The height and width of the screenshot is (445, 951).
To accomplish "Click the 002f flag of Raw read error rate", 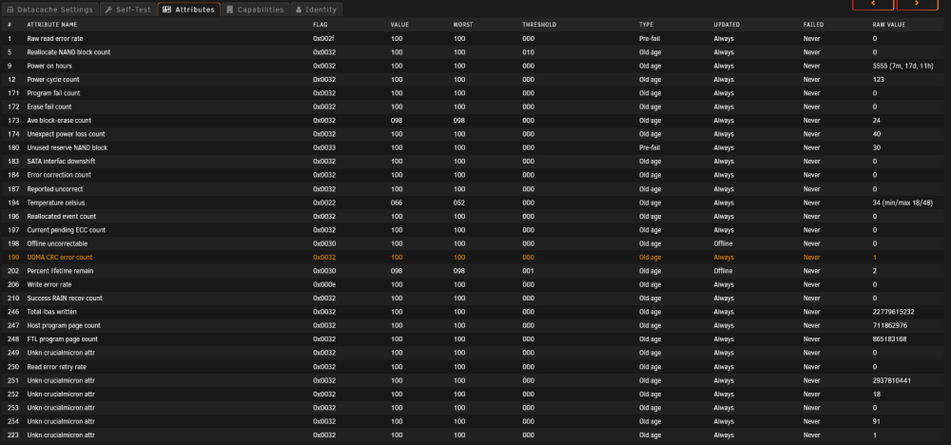I will pyautogui.click(x=323, y=38).
